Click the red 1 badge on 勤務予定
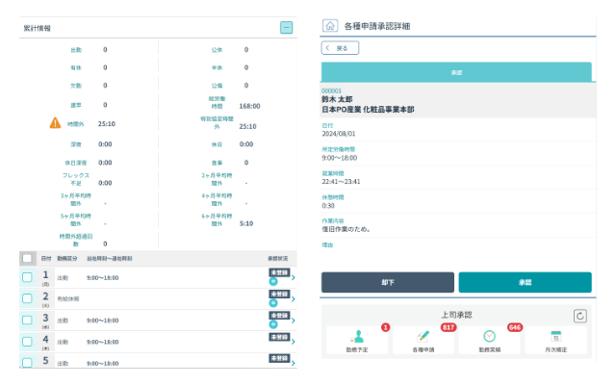616x385 pixels. point(385,327)
